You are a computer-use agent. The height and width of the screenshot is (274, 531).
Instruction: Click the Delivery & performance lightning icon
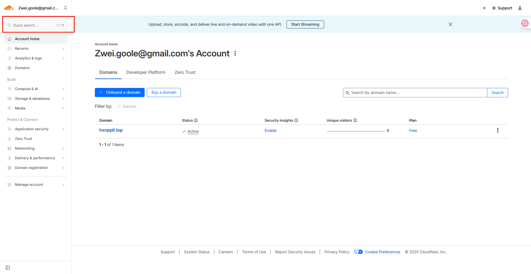[x=9, y=158]
